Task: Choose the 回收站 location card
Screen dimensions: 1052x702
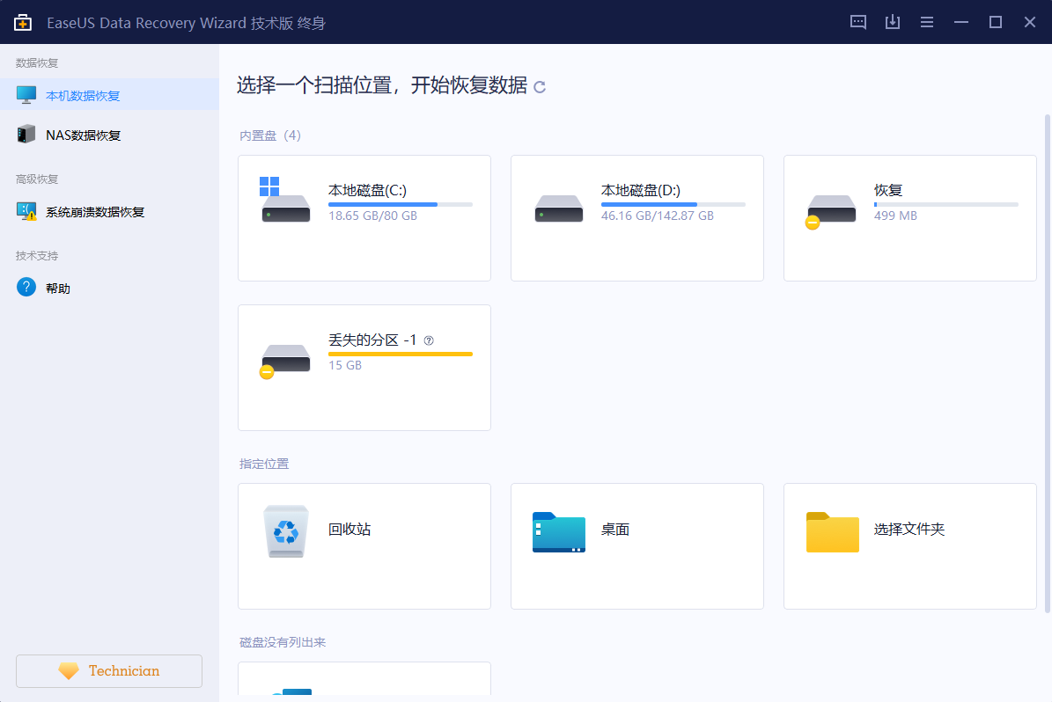Action: pos(364,546)
